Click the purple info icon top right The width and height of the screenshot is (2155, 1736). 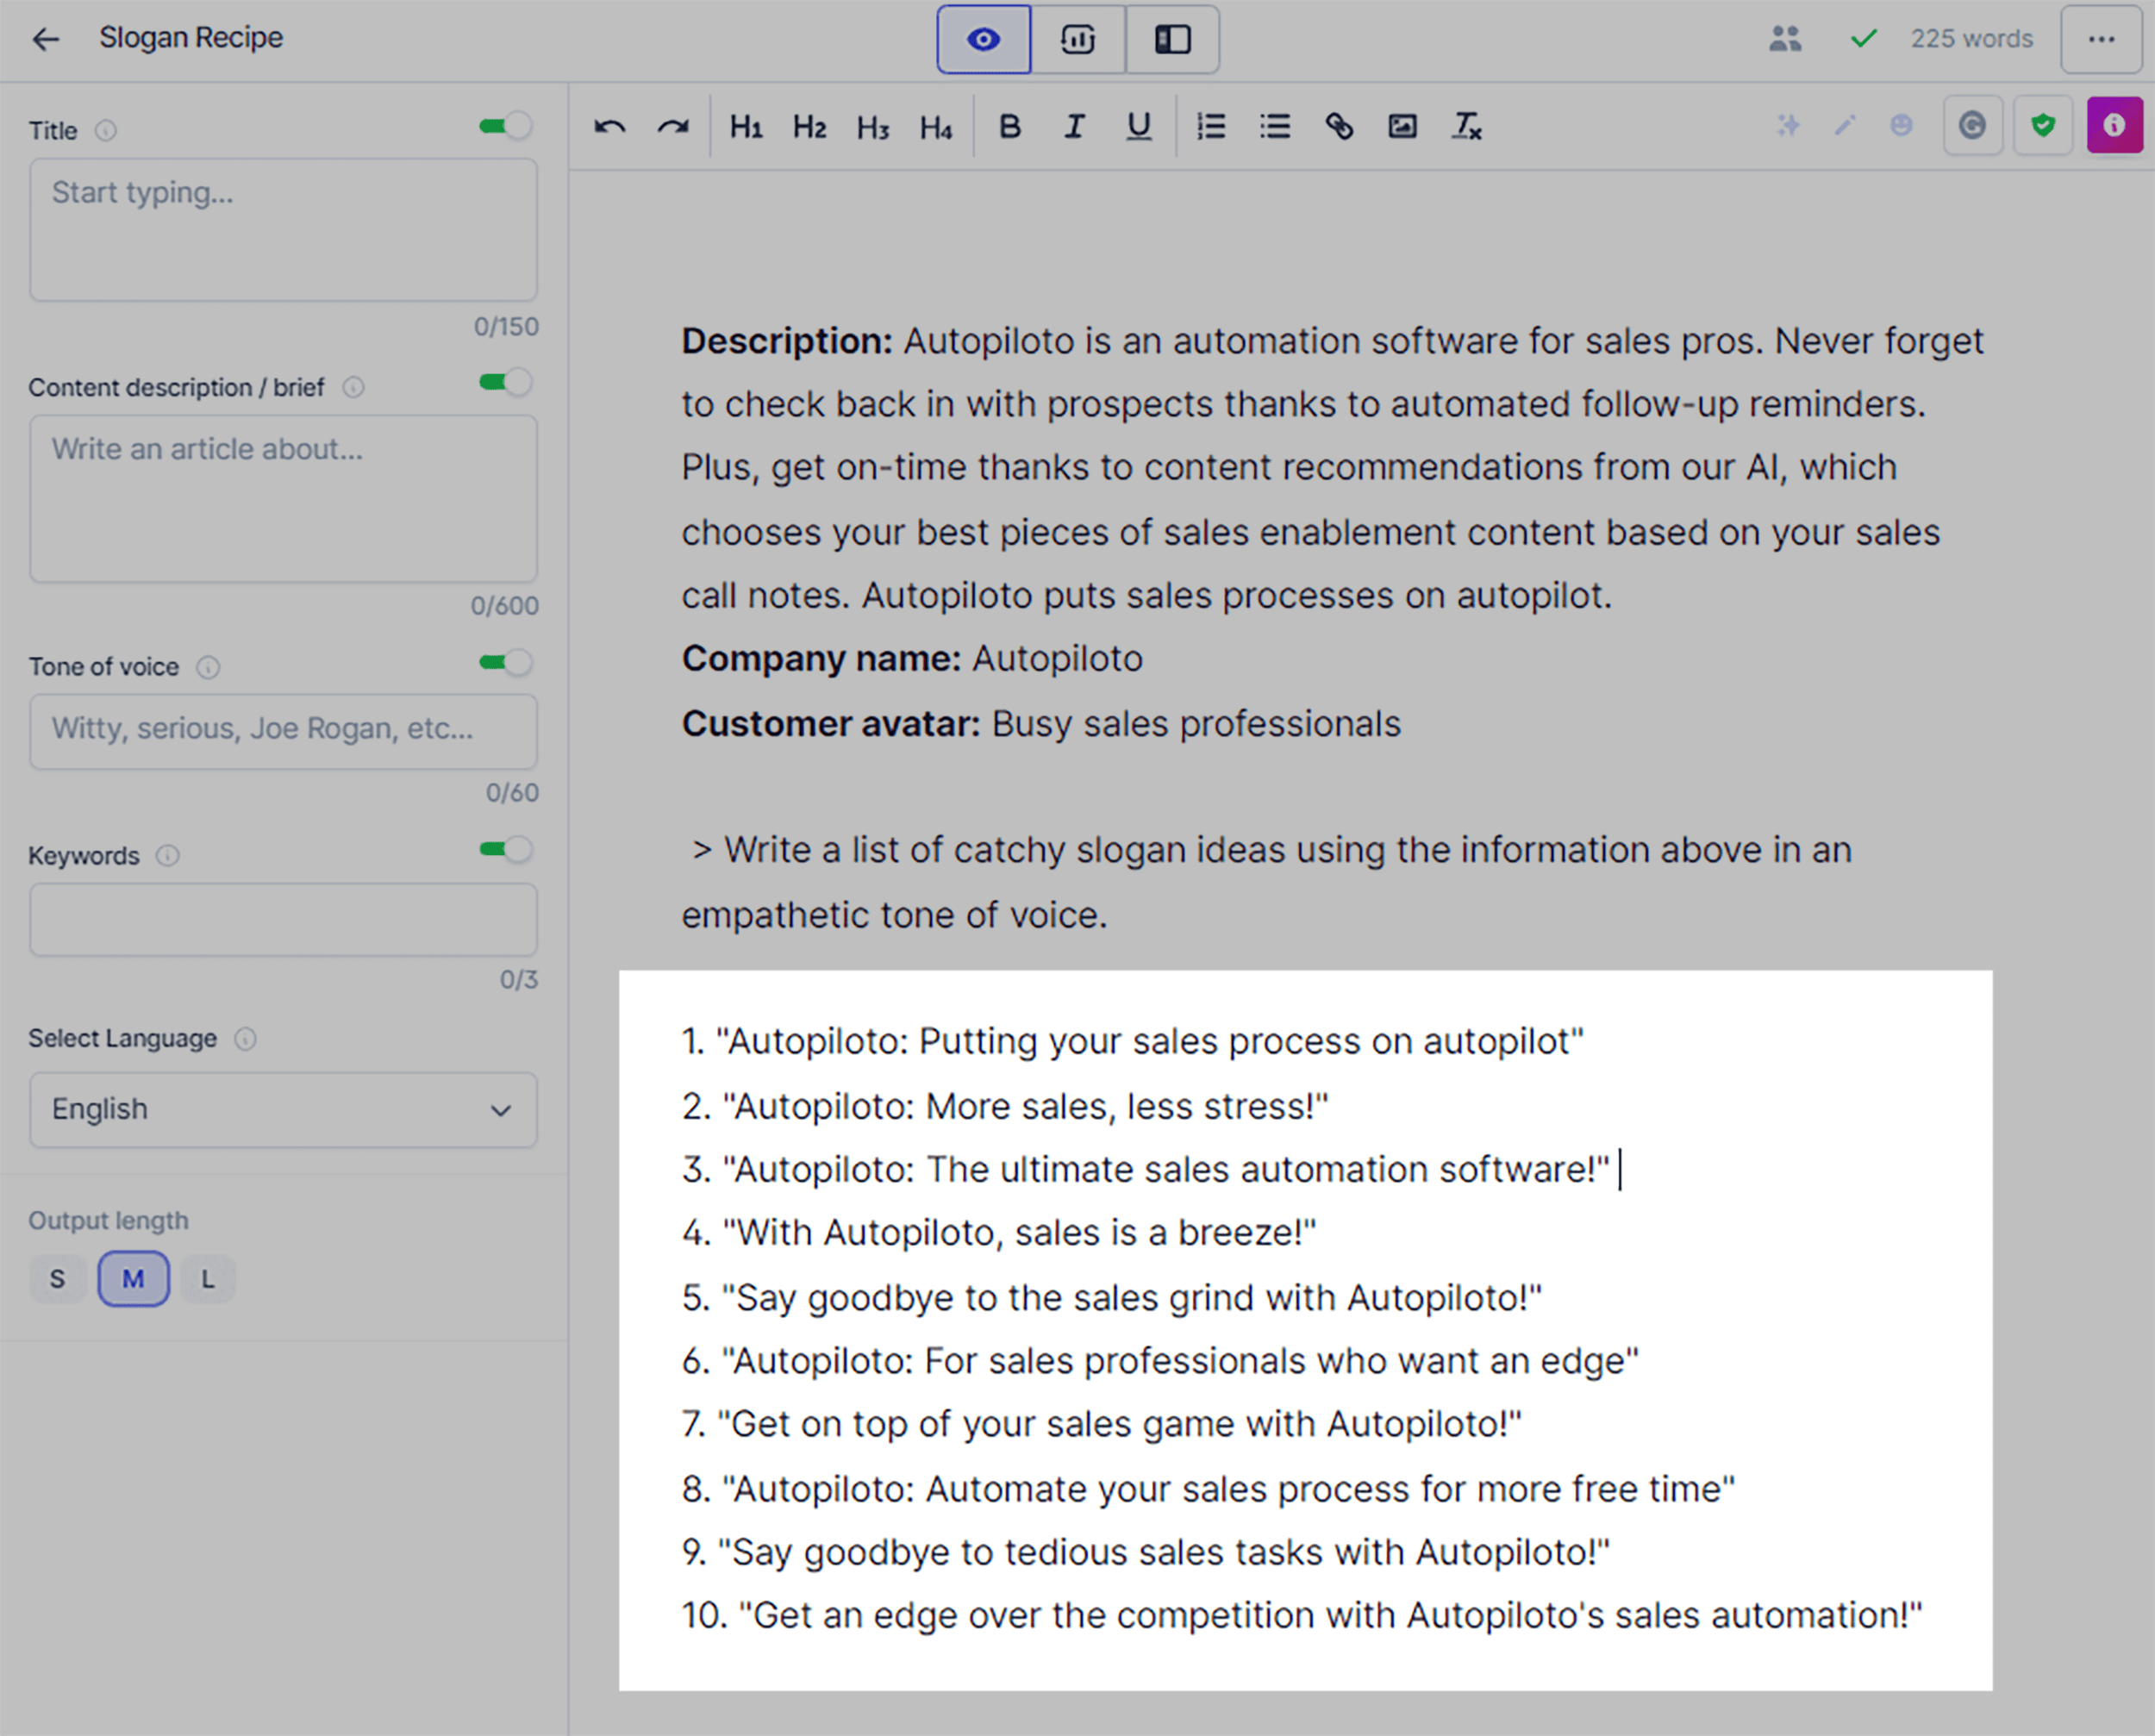[2114, 125]
